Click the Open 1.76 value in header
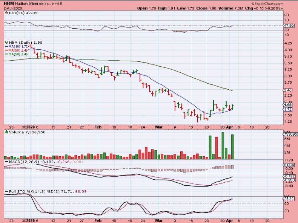 (146, 8)
